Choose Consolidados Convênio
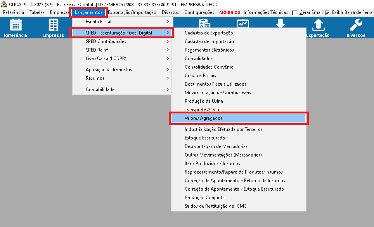This screenshot has width=374, height=227. point(239,67)
